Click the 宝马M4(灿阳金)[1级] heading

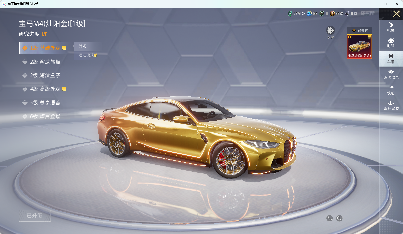tap(52, 24)
